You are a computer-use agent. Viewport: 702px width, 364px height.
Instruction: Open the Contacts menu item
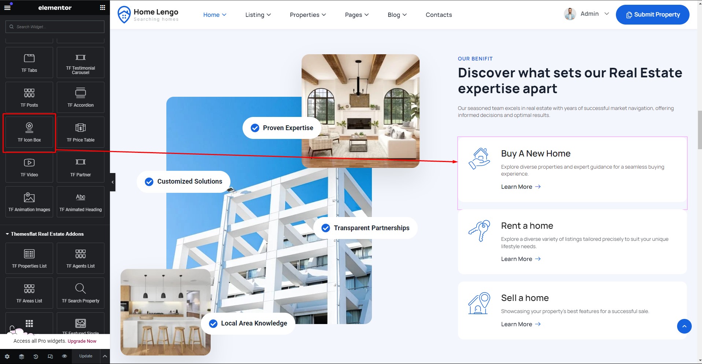[439, 15]
